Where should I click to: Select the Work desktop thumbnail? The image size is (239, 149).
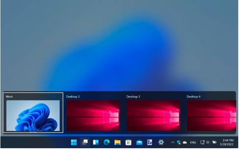tap(33, 113)
